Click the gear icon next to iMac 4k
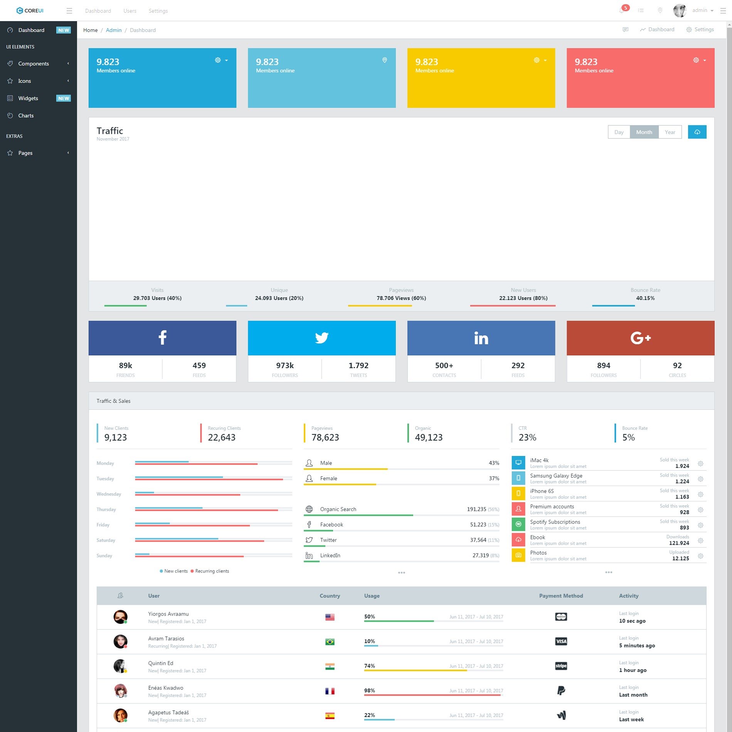Viewport: 732px width, 732px height. (700, 464)
